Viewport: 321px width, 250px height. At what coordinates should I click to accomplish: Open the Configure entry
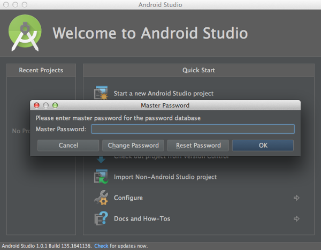coord(128,198)
